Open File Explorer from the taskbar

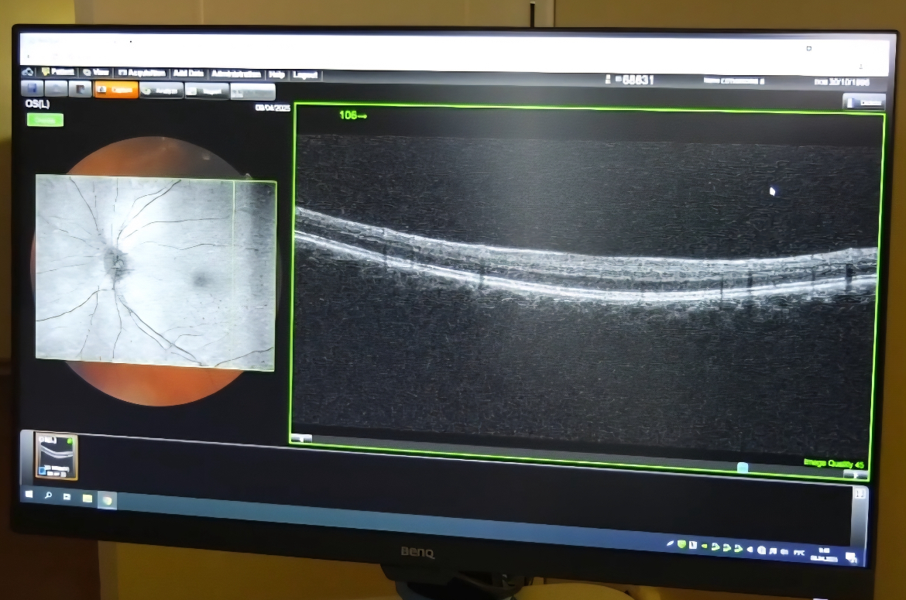tap(88, 498)
